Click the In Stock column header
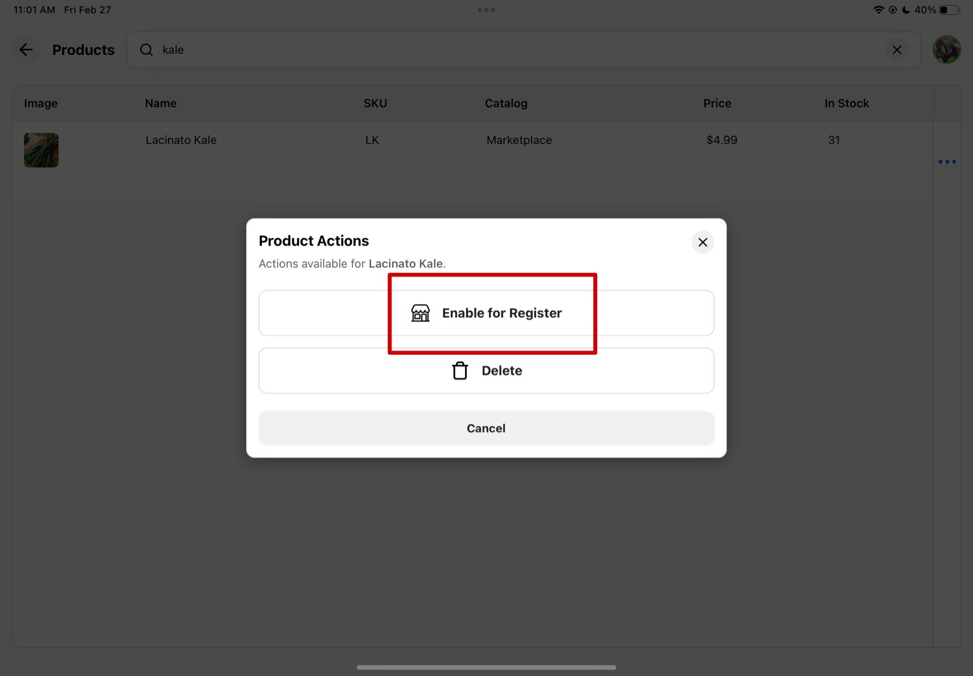The height and width of the screenshot is (676, 973). tap(846, 103)
